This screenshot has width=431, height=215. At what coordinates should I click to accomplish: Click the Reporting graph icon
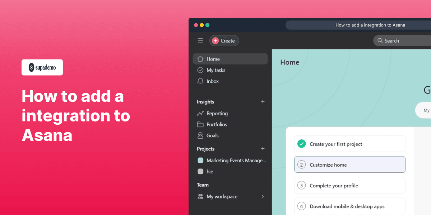point(200,113)
